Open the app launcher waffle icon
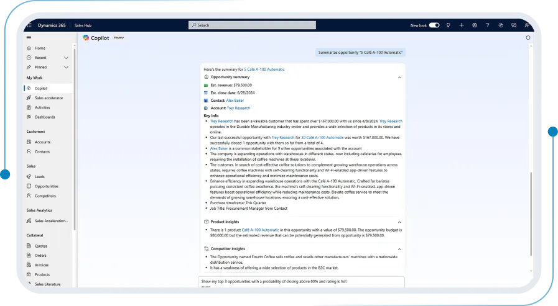 coord(29,25)
